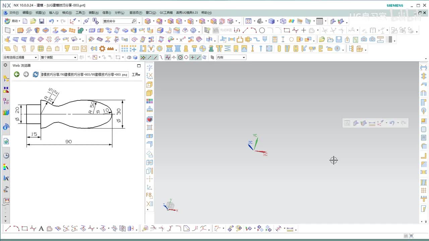The width and height of the screenshot is (429, 241).
Task: Select the Circle curve tool
Action: (x=262, y=30)
